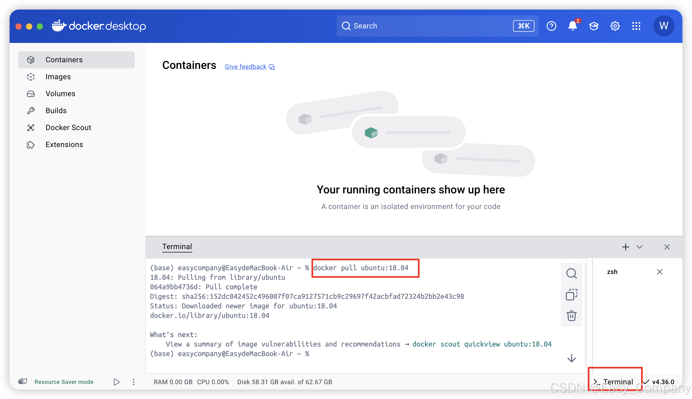The width and height of the screenshot is (692, 399).
Task: Clear terminal with the trash icon
Action: click(571, 316)
